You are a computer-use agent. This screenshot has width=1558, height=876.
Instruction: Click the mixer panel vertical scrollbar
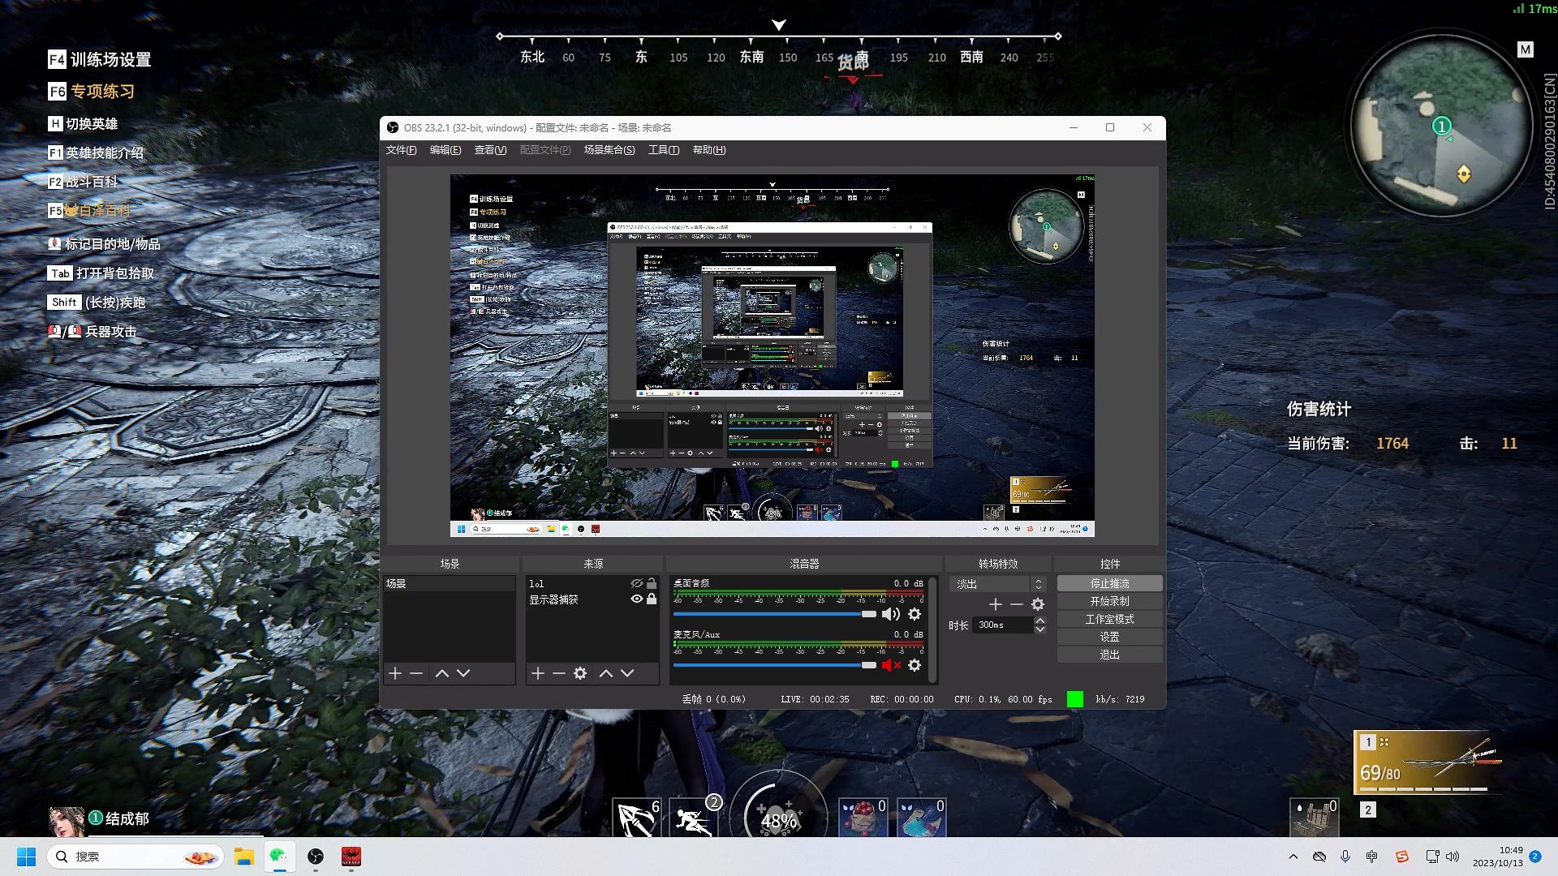[x=933, y=629]
